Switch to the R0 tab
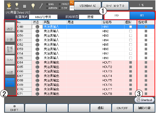156x113 pixels. point(117,15)
